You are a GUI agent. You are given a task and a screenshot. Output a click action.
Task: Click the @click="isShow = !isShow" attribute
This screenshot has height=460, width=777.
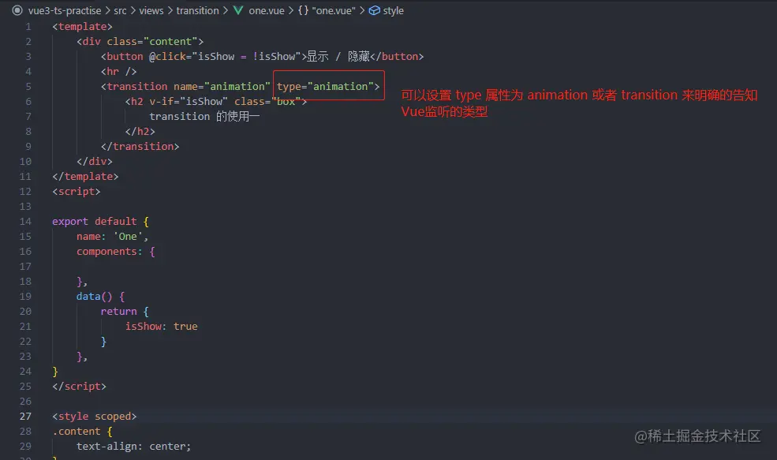225,57
